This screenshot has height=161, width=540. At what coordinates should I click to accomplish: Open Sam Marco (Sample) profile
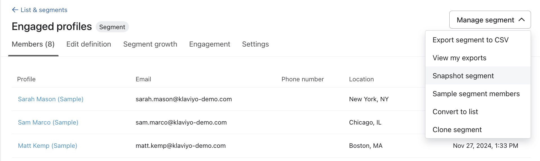(48, 123)
